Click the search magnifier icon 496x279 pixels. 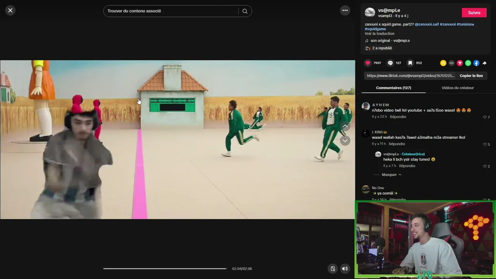245,11
